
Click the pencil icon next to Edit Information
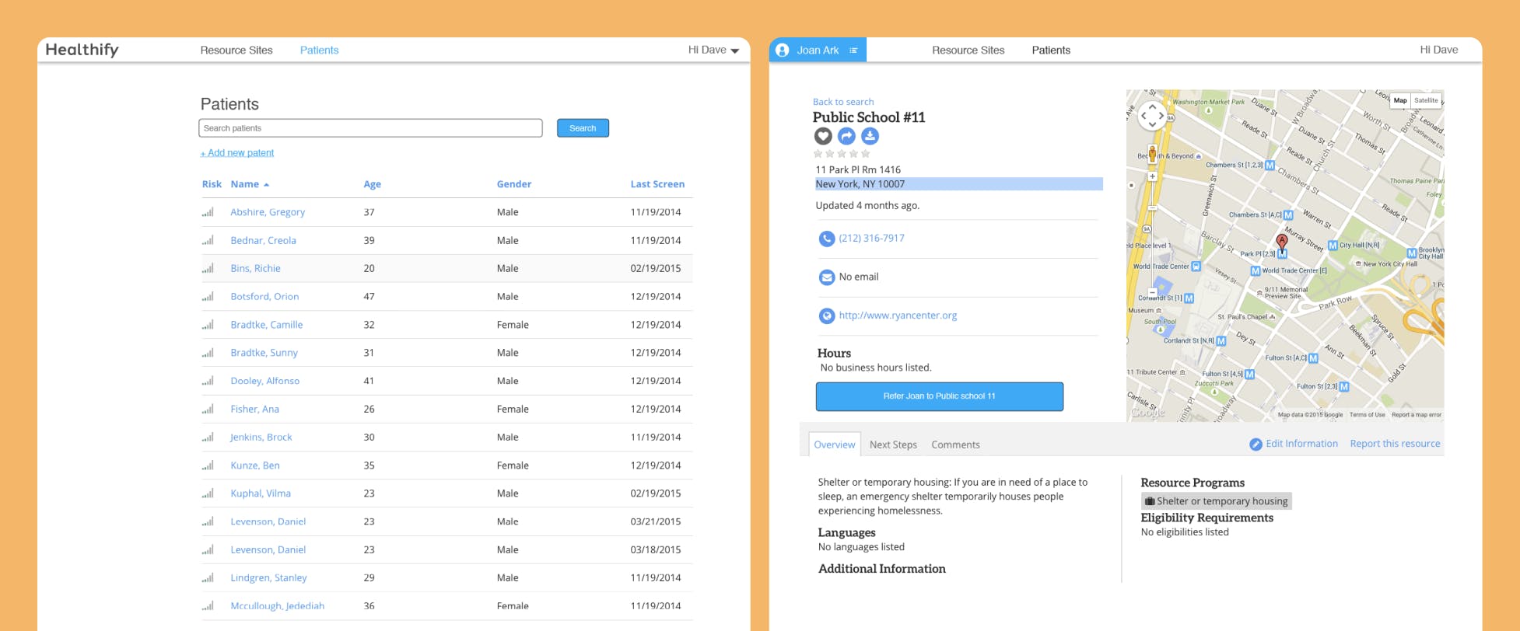[1256, 444]
